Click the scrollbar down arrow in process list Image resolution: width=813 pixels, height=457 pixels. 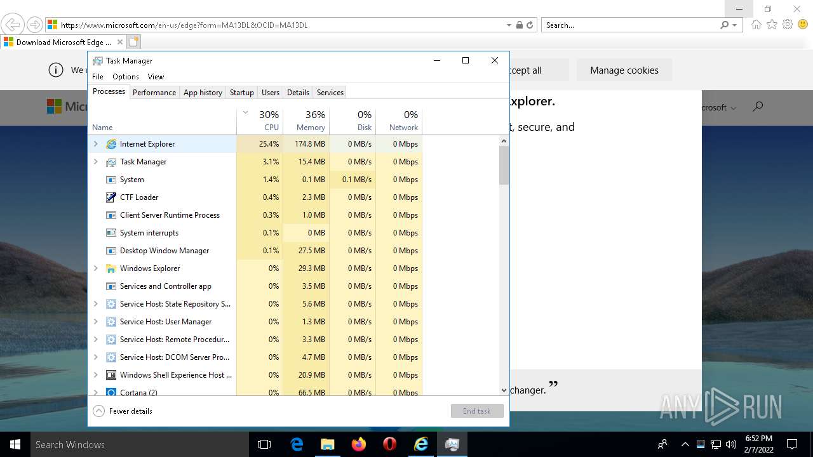click(504, 390)
